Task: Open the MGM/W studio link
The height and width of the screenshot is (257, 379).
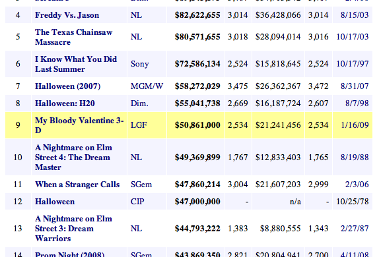Action: click(147, 86)
